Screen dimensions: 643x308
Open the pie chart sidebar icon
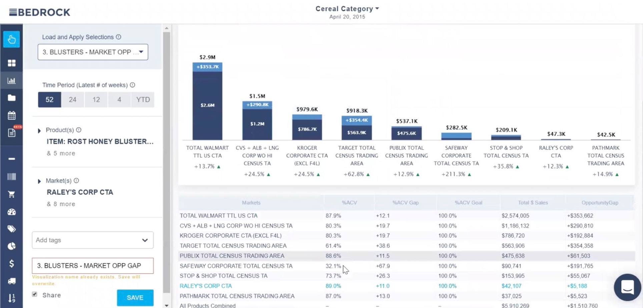[x=11, y=246]
